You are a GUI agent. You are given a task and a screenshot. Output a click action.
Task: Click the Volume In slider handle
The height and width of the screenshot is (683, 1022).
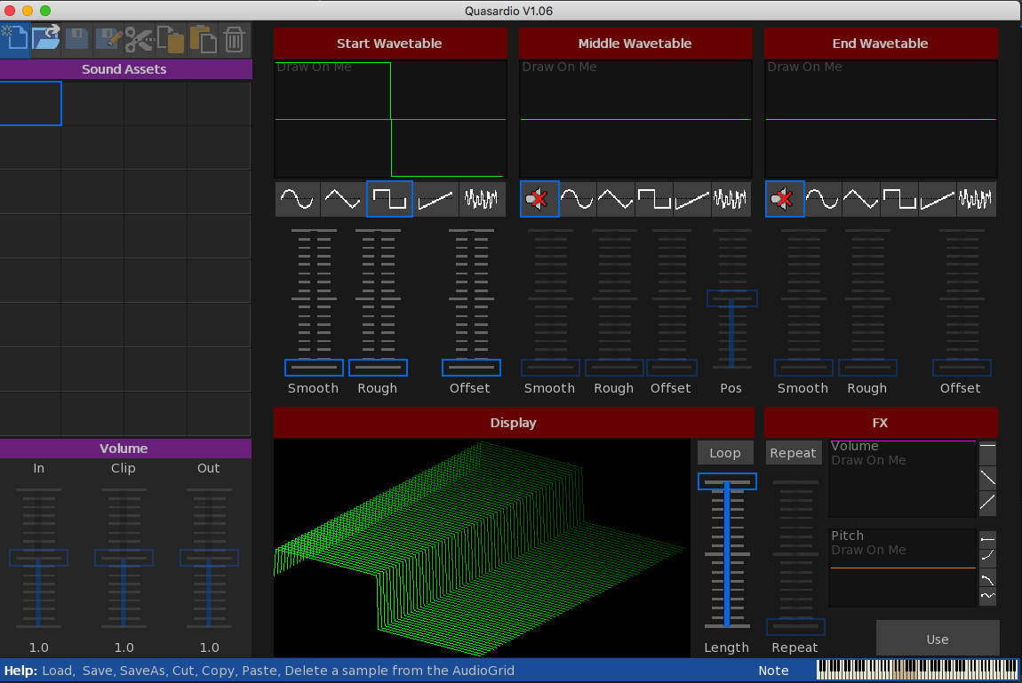[x=38, y=558]
